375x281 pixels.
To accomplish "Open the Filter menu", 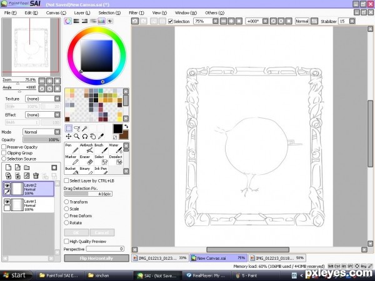I will (x=136, y=12).
